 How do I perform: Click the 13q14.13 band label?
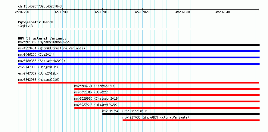(25, 26)
